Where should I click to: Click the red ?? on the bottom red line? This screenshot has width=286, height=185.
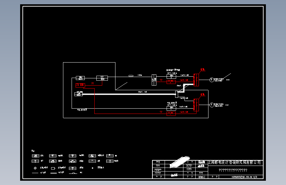coord(161,112)
